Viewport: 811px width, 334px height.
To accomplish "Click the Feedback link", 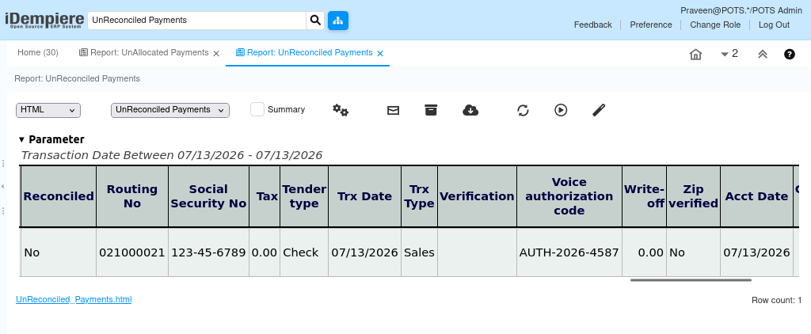I will [592, 25].
